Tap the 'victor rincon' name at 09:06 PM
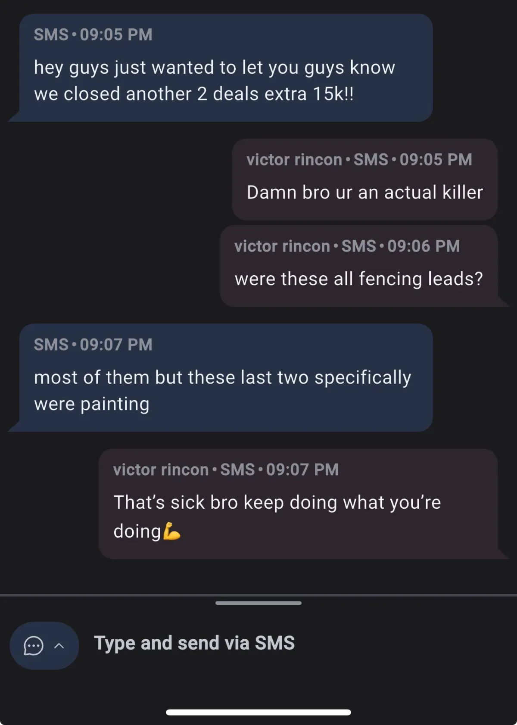 coord(282,246)
